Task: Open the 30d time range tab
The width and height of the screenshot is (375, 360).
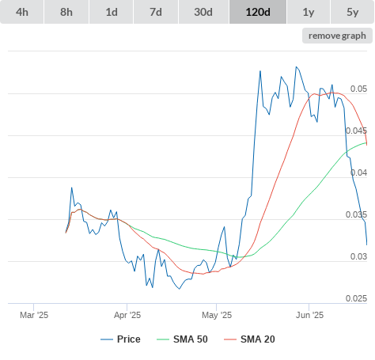Action: point(203,12)
